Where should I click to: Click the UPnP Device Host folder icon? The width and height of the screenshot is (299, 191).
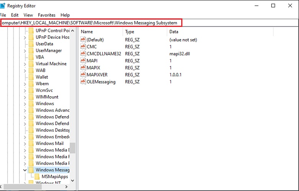pyautogui.click(x=31, y=37)
